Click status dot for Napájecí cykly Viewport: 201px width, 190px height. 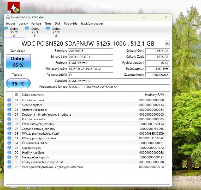point(9,148)
